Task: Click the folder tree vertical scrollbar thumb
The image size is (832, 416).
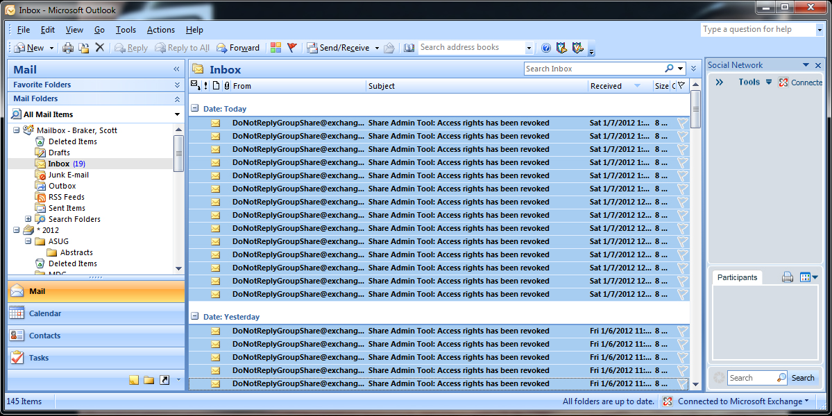Action: (179, 153)
